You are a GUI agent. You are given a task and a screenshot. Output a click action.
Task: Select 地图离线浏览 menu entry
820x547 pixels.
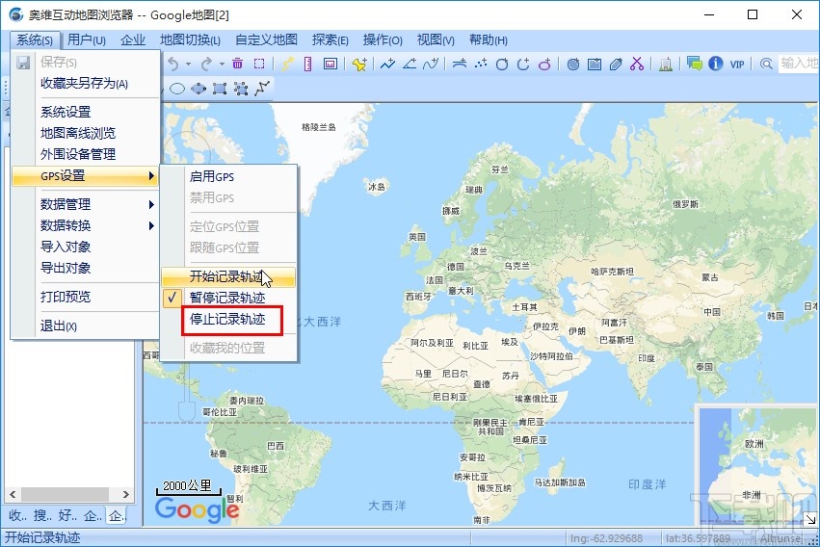tap(85, 133)
